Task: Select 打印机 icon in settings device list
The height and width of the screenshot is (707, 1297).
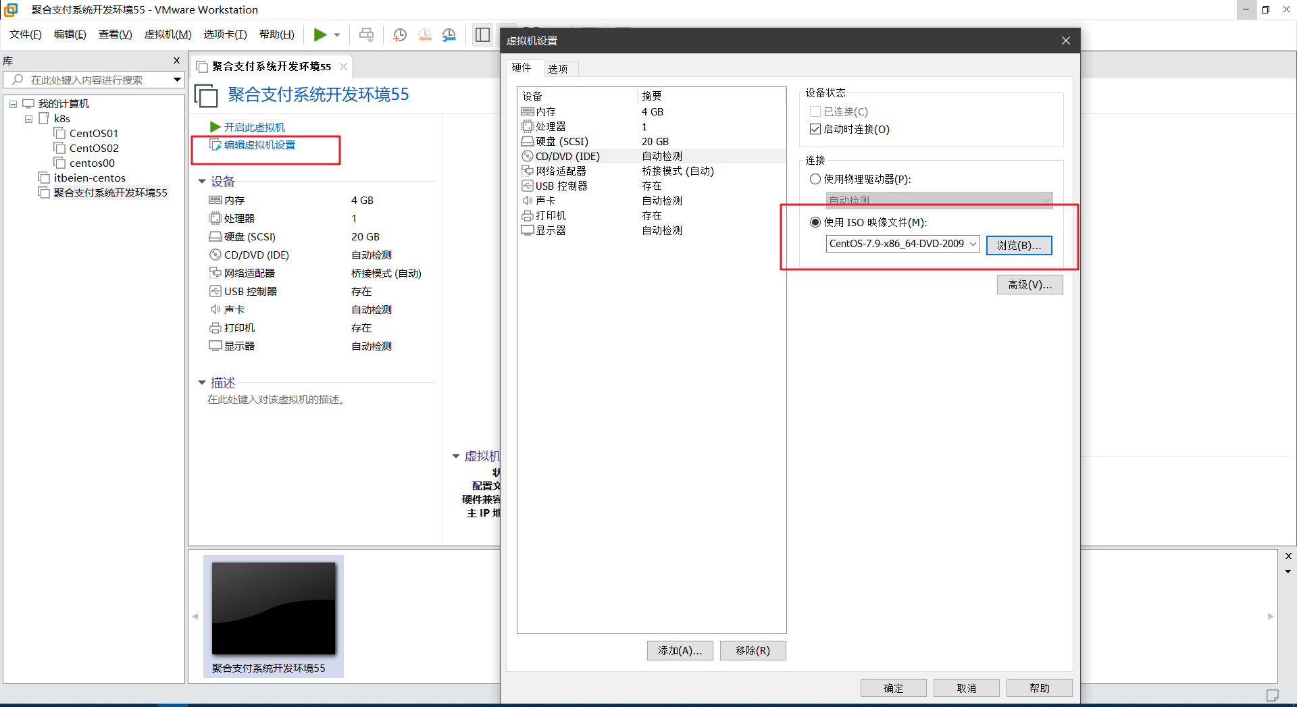Action: click(x=528, y=215)
